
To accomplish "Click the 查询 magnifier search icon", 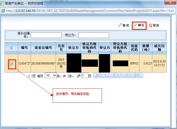I will click(x=121, y=25).
